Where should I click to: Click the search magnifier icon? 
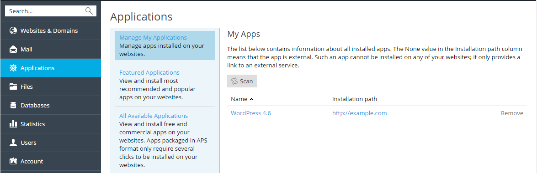[89, 11]
